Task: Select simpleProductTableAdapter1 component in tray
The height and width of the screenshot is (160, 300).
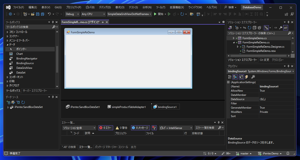Action: pos(126,107)
